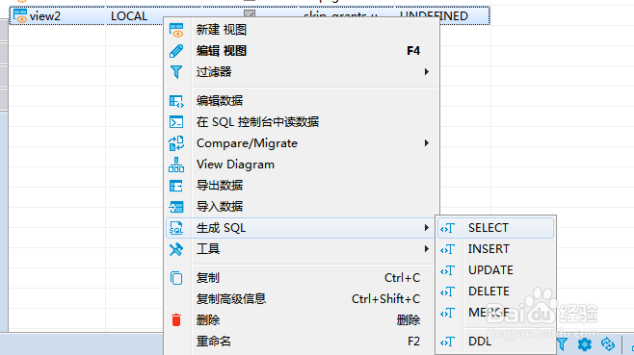Choose 复制高级信息 menu entry
This screenshot has width=634, height=355.
coord(302,299)
